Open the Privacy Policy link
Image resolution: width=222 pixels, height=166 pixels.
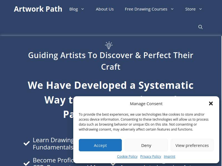[151, 156]
